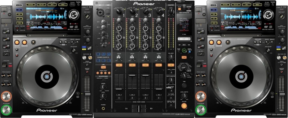Tap the orange-ringed CUE button on left CDJ
The width and height of the screenshot is (288, 118).
[6, 96]
